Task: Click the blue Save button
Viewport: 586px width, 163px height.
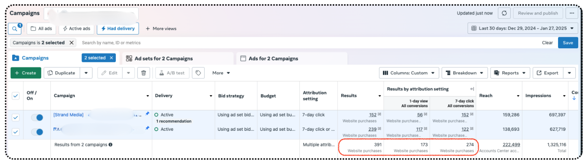Action: (x=568, y=43)
